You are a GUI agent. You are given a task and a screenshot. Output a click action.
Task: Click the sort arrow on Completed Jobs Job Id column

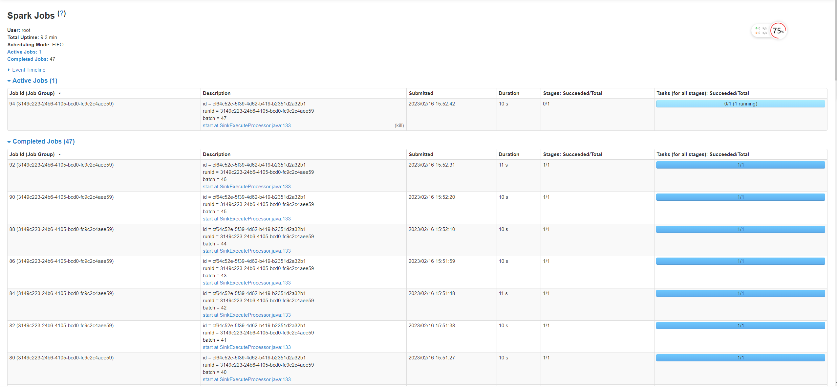(60, 155)
